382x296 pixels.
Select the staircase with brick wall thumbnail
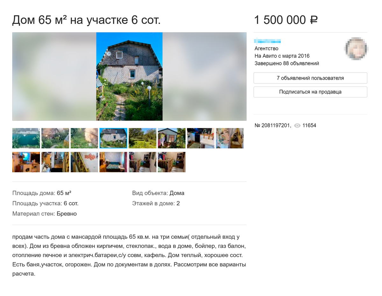point(84,162)
